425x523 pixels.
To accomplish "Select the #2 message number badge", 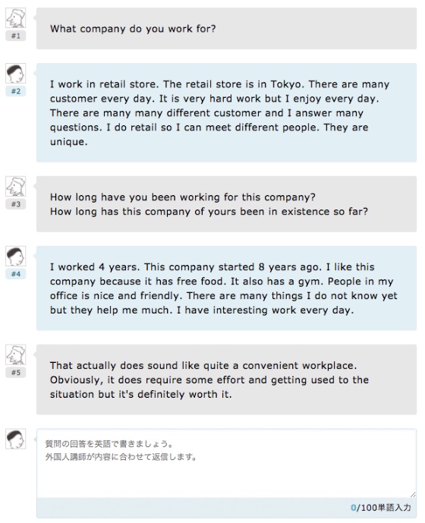I will [x=16, y=91].
